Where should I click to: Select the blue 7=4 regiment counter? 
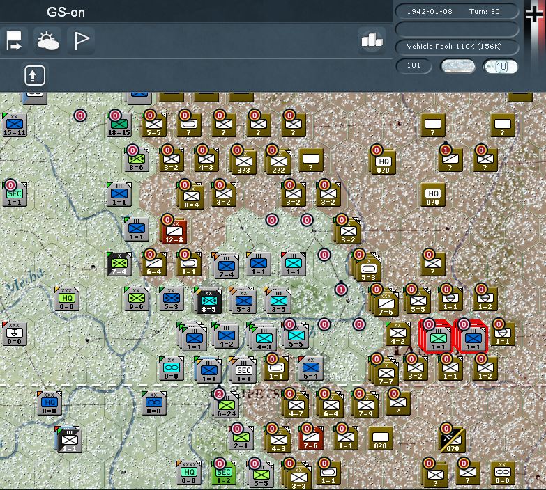226,266
